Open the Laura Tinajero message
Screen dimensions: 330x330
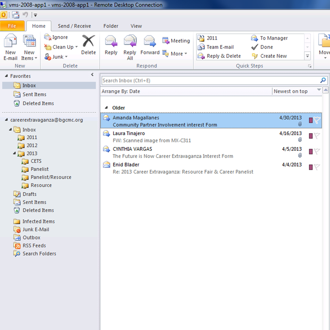click(x=211, y=137)
